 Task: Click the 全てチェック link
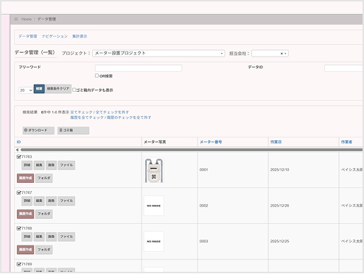pos(82,112)
